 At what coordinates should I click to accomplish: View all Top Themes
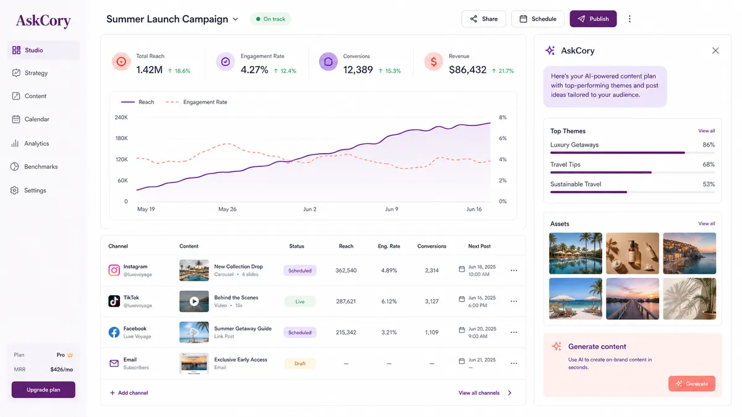pyautogui.click(x=707, y=131)
